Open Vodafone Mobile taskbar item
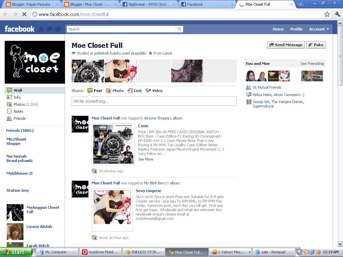 coord(100,252)
